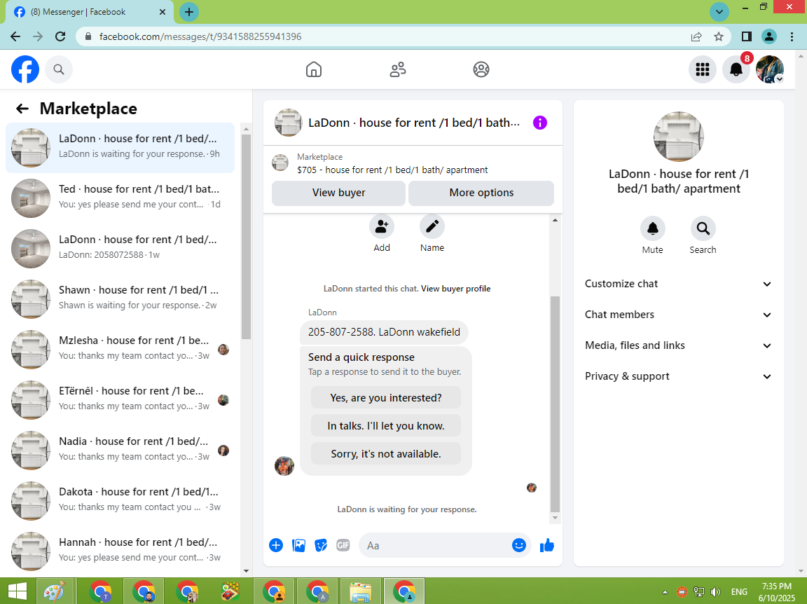Screen dimensions: 807x604
Task: Open tab search dropdown arrow
Action: 719,12
